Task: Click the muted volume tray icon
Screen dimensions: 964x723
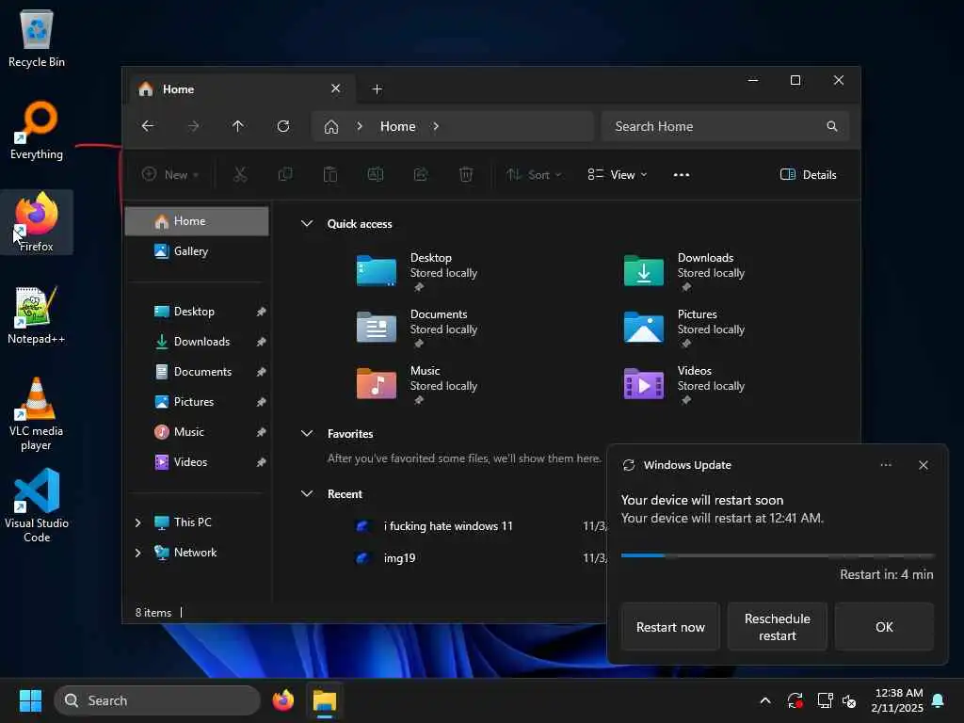Action: (850, 700)
